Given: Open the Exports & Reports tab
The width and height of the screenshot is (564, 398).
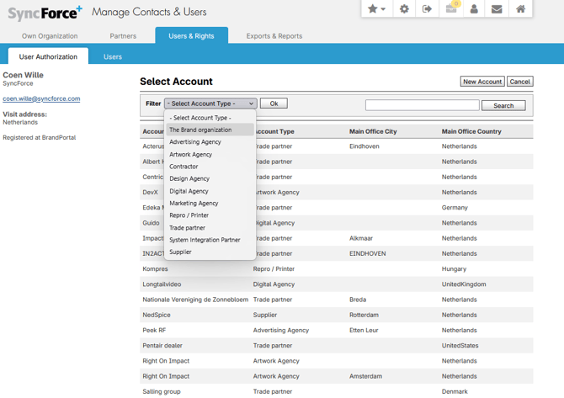Looking at the screenshot, I should [274, 36].
